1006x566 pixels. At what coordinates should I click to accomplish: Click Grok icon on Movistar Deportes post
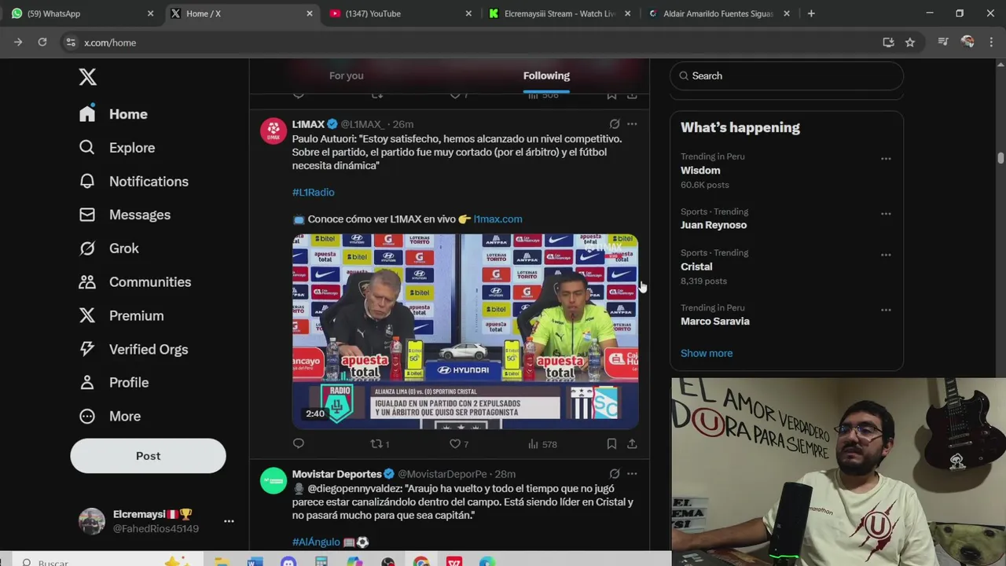pyautogui.click(x=615, y=474)
